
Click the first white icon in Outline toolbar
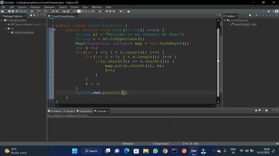250,16
